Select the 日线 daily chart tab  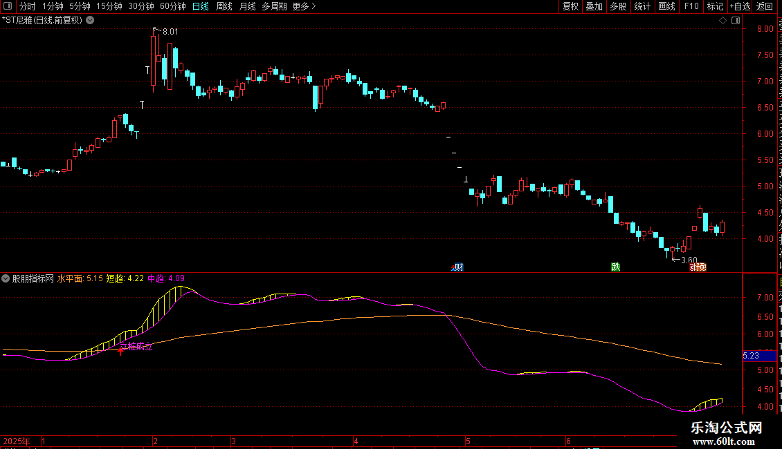pyautogui.click(x=201, y=6)
